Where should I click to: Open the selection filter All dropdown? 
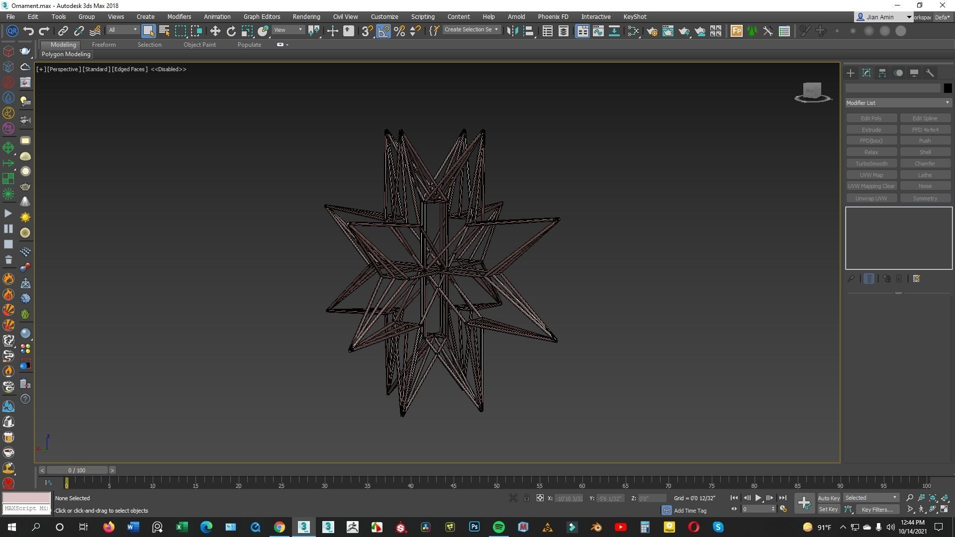click(x=123, y=30)
